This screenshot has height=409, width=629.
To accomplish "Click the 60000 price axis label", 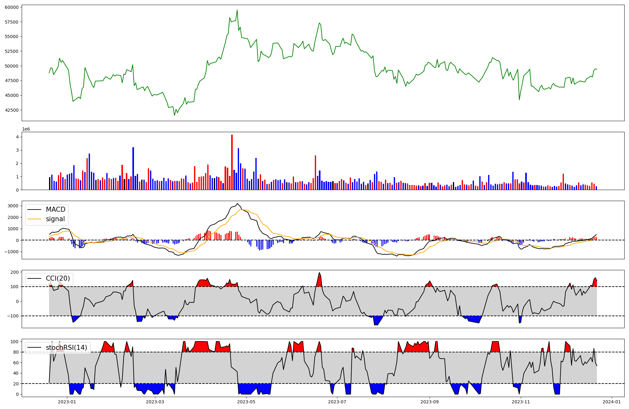I will (11, 7).
